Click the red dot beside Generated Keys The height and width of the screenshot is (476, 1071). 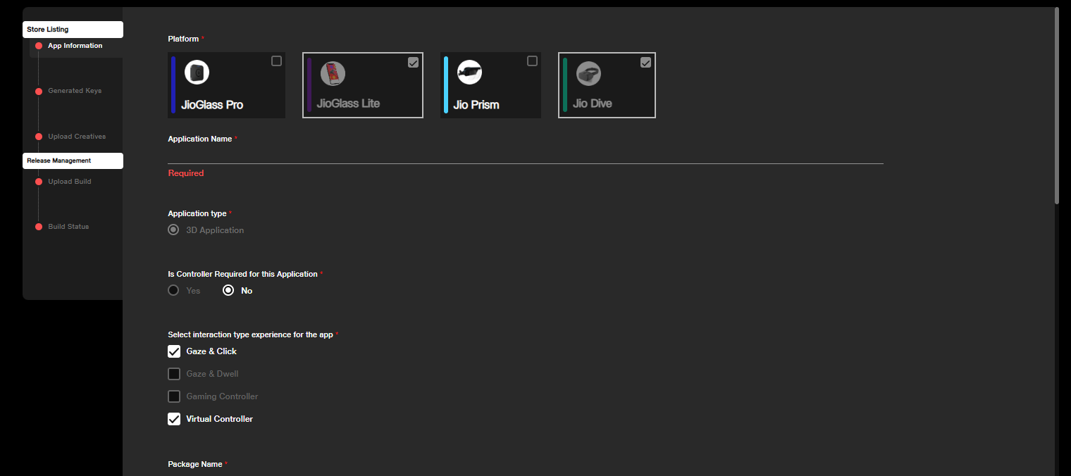pos(39,92)
